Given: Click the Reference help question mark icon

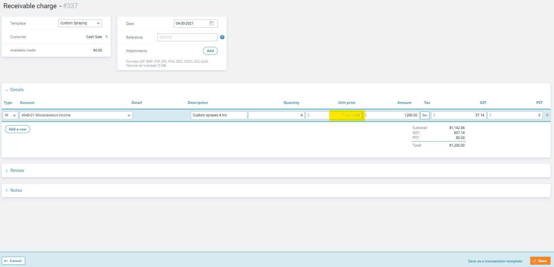Looking at the screenshot, I should pyautogui.click(x=222, y=37).
